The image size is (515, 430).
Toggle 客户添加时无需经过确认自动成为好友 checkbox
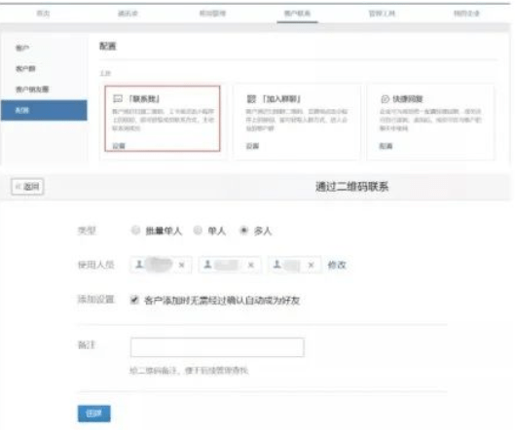click(134, 300)
